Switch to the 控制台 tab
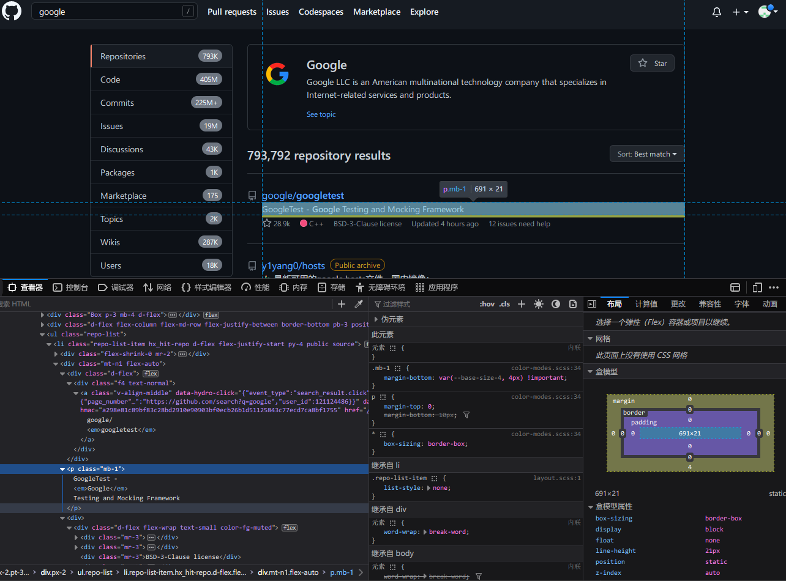The width and height of the screenshot is (786, 581). [70, 287]
